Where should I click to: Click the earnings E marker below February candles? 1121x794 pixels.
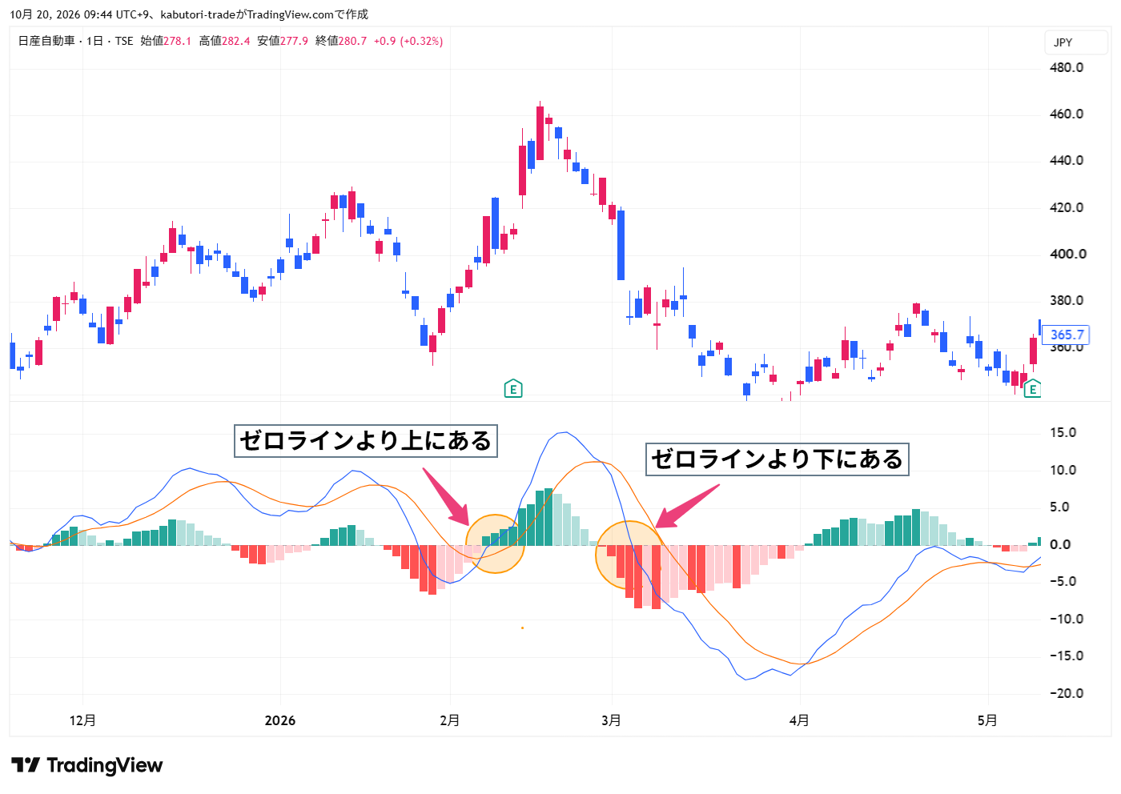tap(513, 389)
